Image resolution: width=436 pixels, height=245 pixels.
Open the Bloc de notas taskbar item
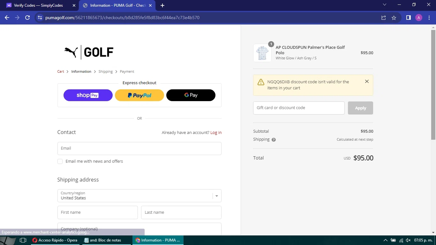106,240
